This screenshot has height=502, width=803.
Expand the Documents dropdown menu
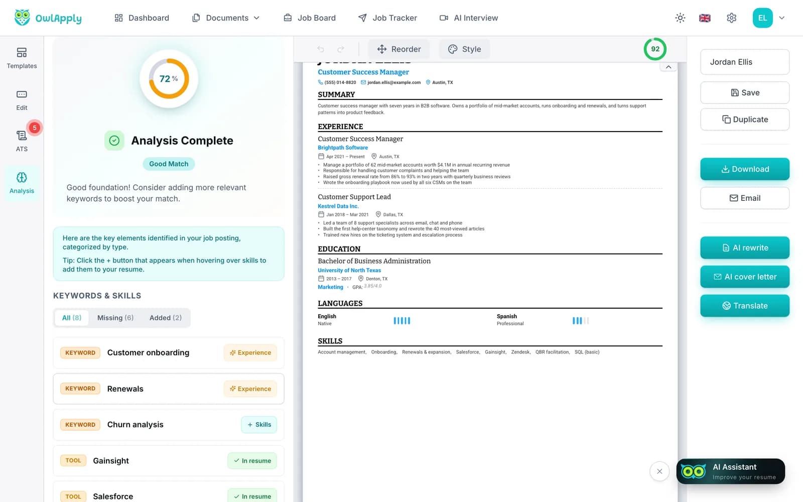coord(226,18)
